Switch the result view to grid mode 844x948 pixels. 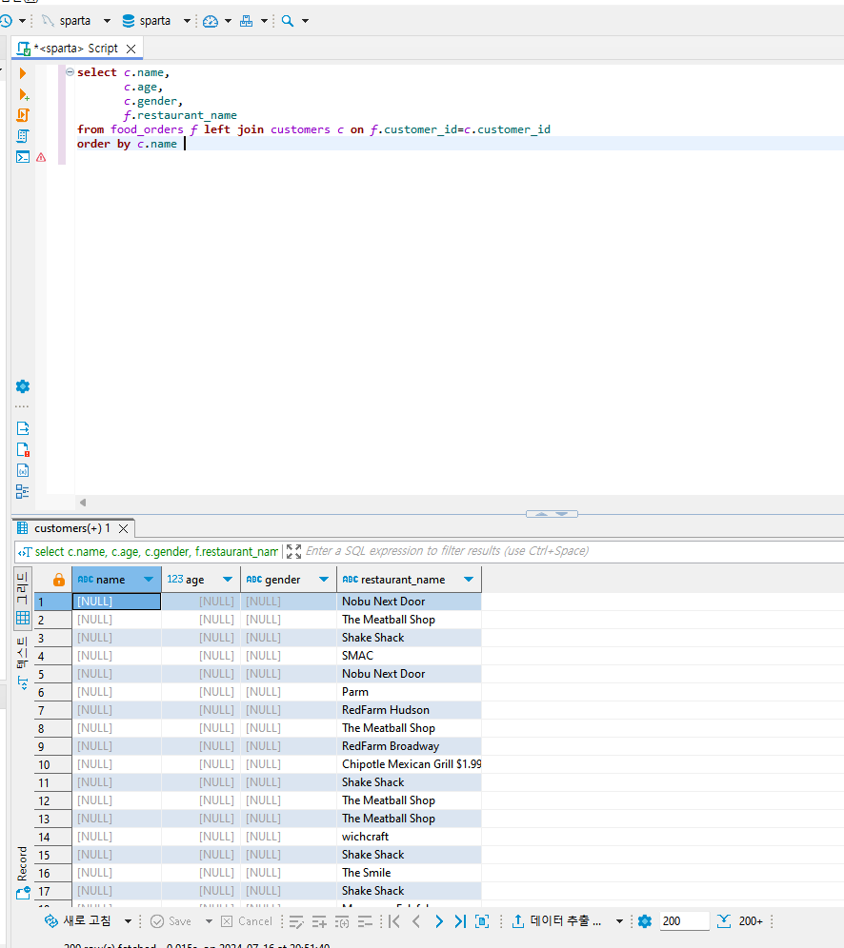[x=22, y=599]
